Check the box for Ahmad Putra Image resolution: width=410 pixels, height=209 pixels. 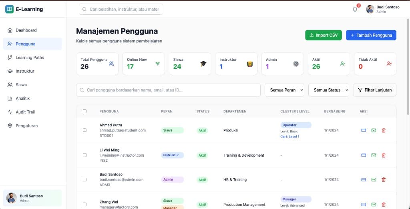click(84, 130)
